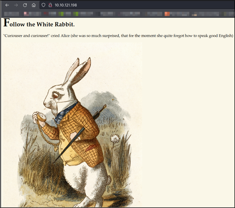Click the forward navigation arrow
Image resolution: width=235 pixels, height=208 pixels.
[16, 5]
